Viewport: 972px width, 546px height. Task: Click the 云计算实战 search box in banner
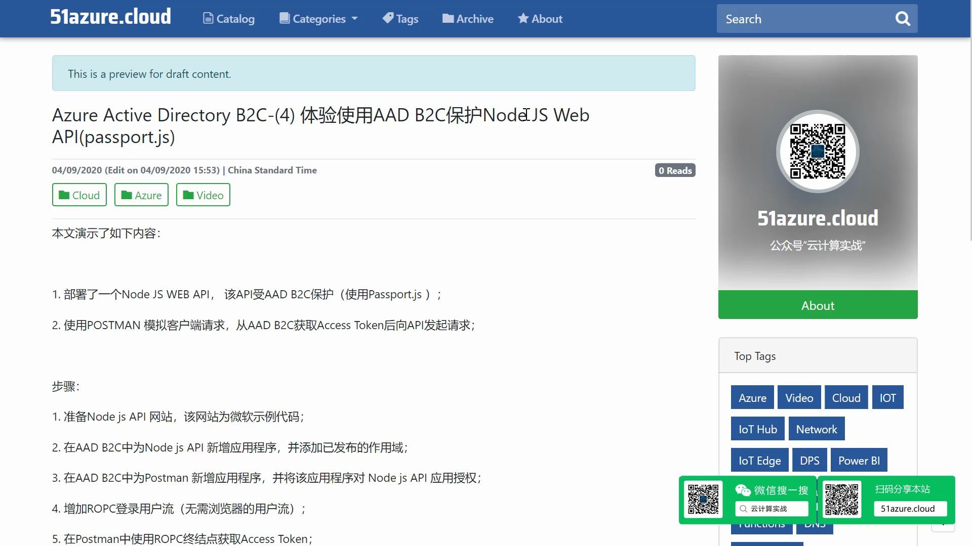772,509
